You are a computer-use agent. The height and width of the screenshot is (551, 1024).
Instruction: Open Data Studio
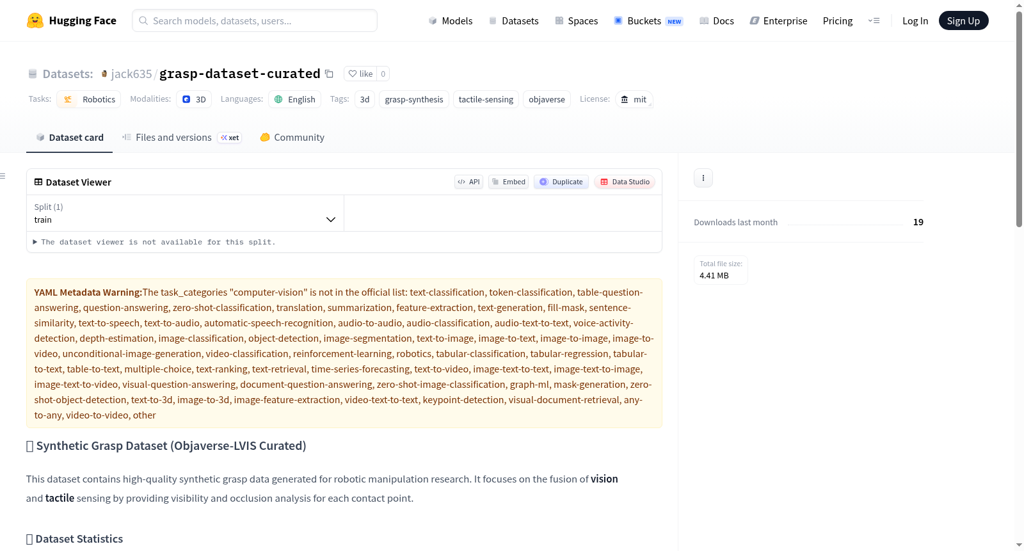[x=625, y=182]
